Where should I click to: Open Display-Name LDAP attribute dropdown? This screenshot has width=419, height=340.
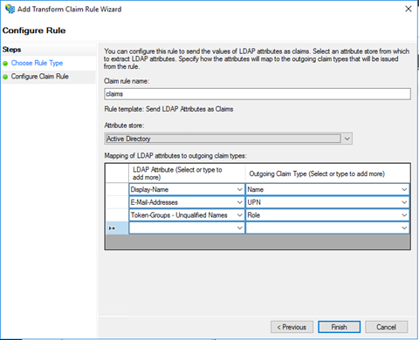coord(239,189)
